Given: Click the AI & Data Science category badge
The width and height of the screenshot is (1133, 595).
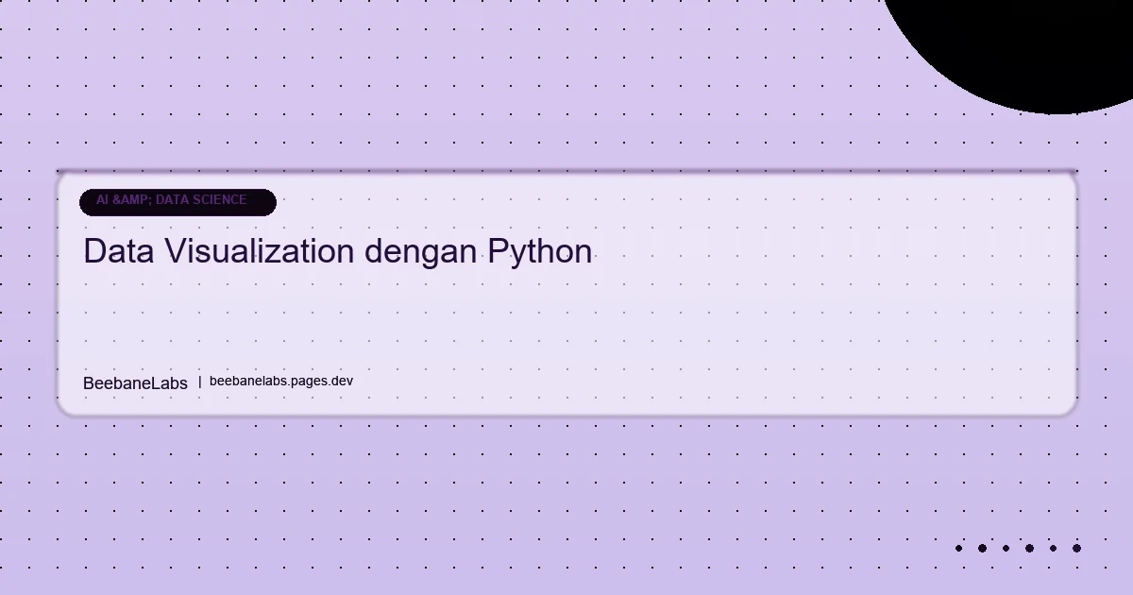Looking at the screenshot, I should [178, 202].
